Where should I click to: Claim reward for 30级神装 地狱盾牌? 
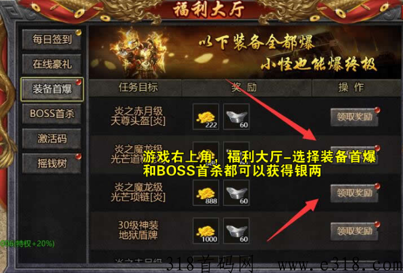354,231
